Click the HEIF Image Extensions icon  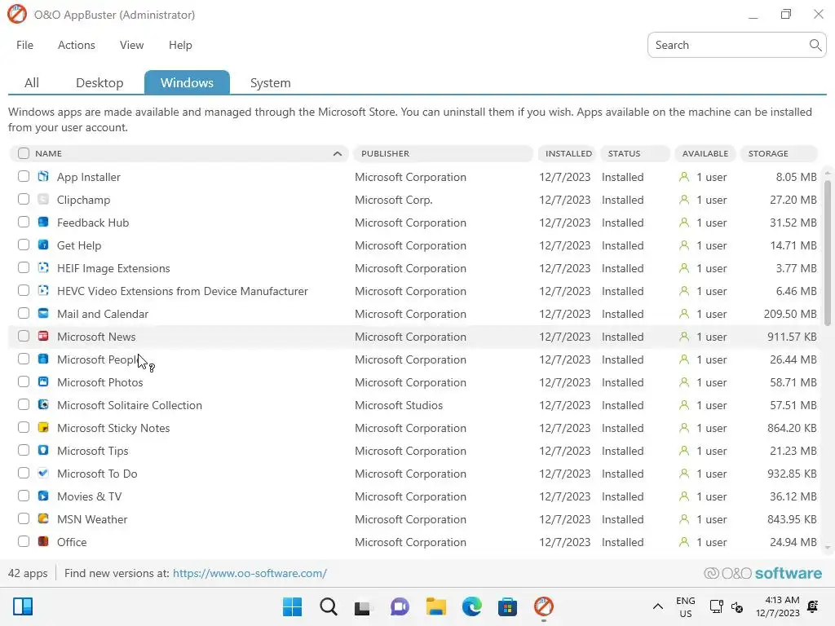43,267
